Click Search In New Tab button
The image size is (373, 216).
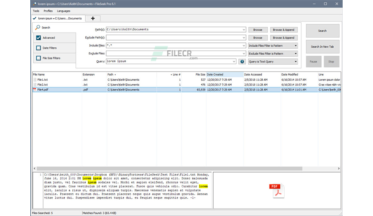[322, 46]
